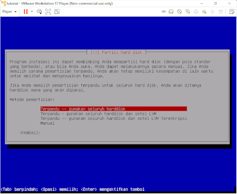The image size is (237, 194).
Task: Open the Player dropdown menu
Action: (x=10, y=11)
